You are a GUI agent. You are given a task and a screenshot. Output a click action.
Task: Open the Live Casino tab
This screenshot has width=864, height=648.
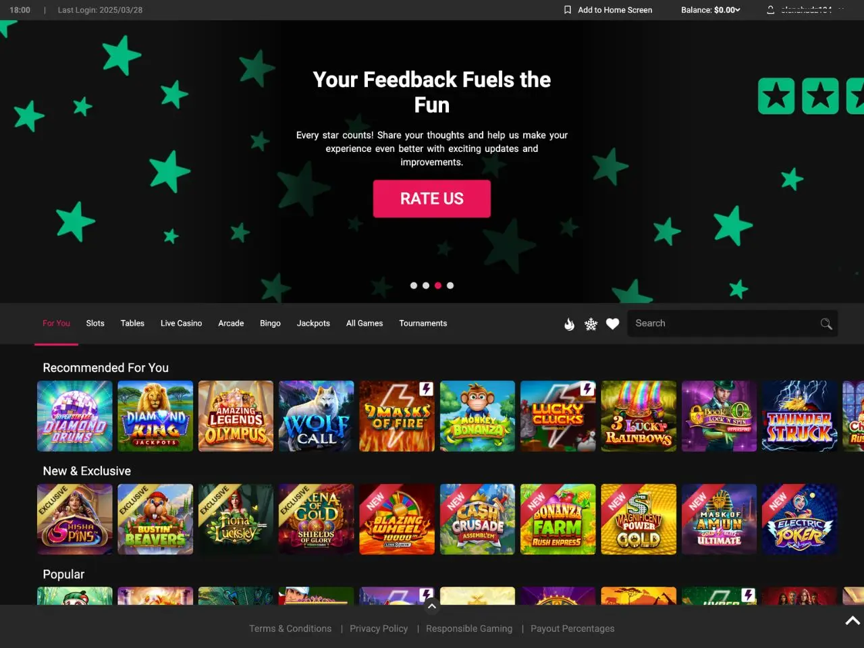(x=181, y=323)
